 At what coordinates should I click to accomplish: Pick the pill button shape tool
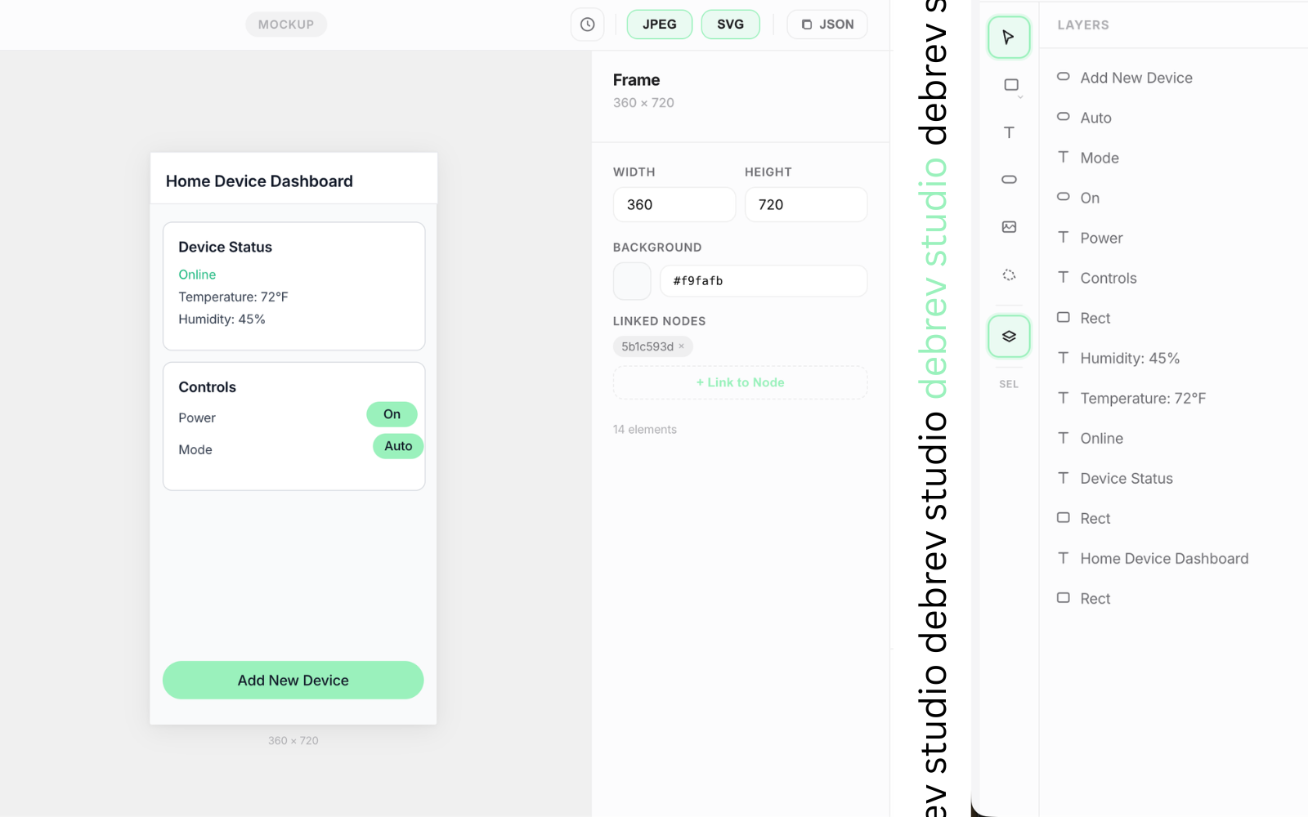[x=1009, y=180]
